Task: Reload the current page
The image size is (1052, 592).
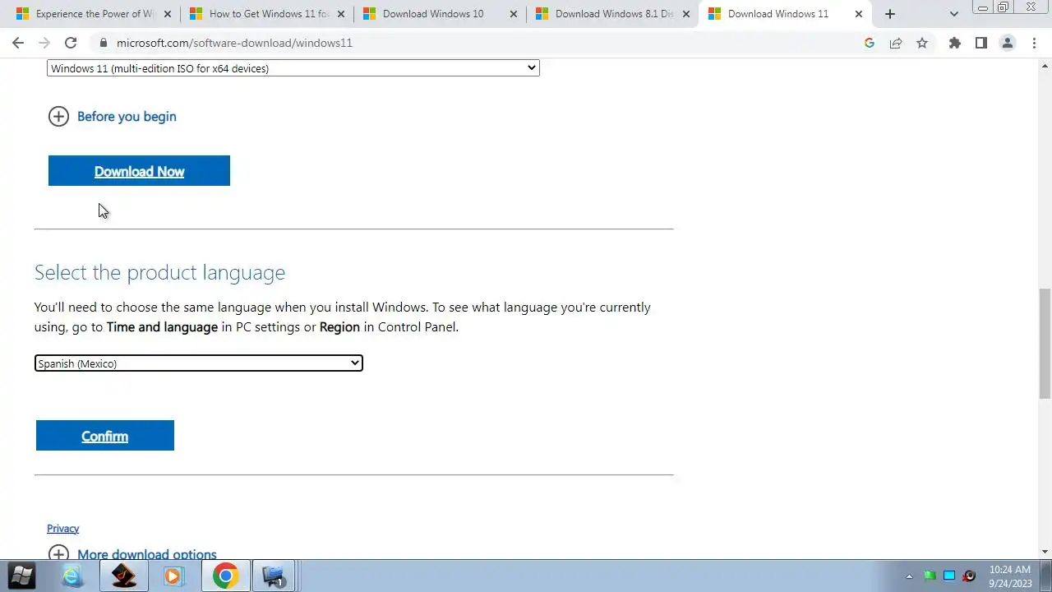Action: 71,43
